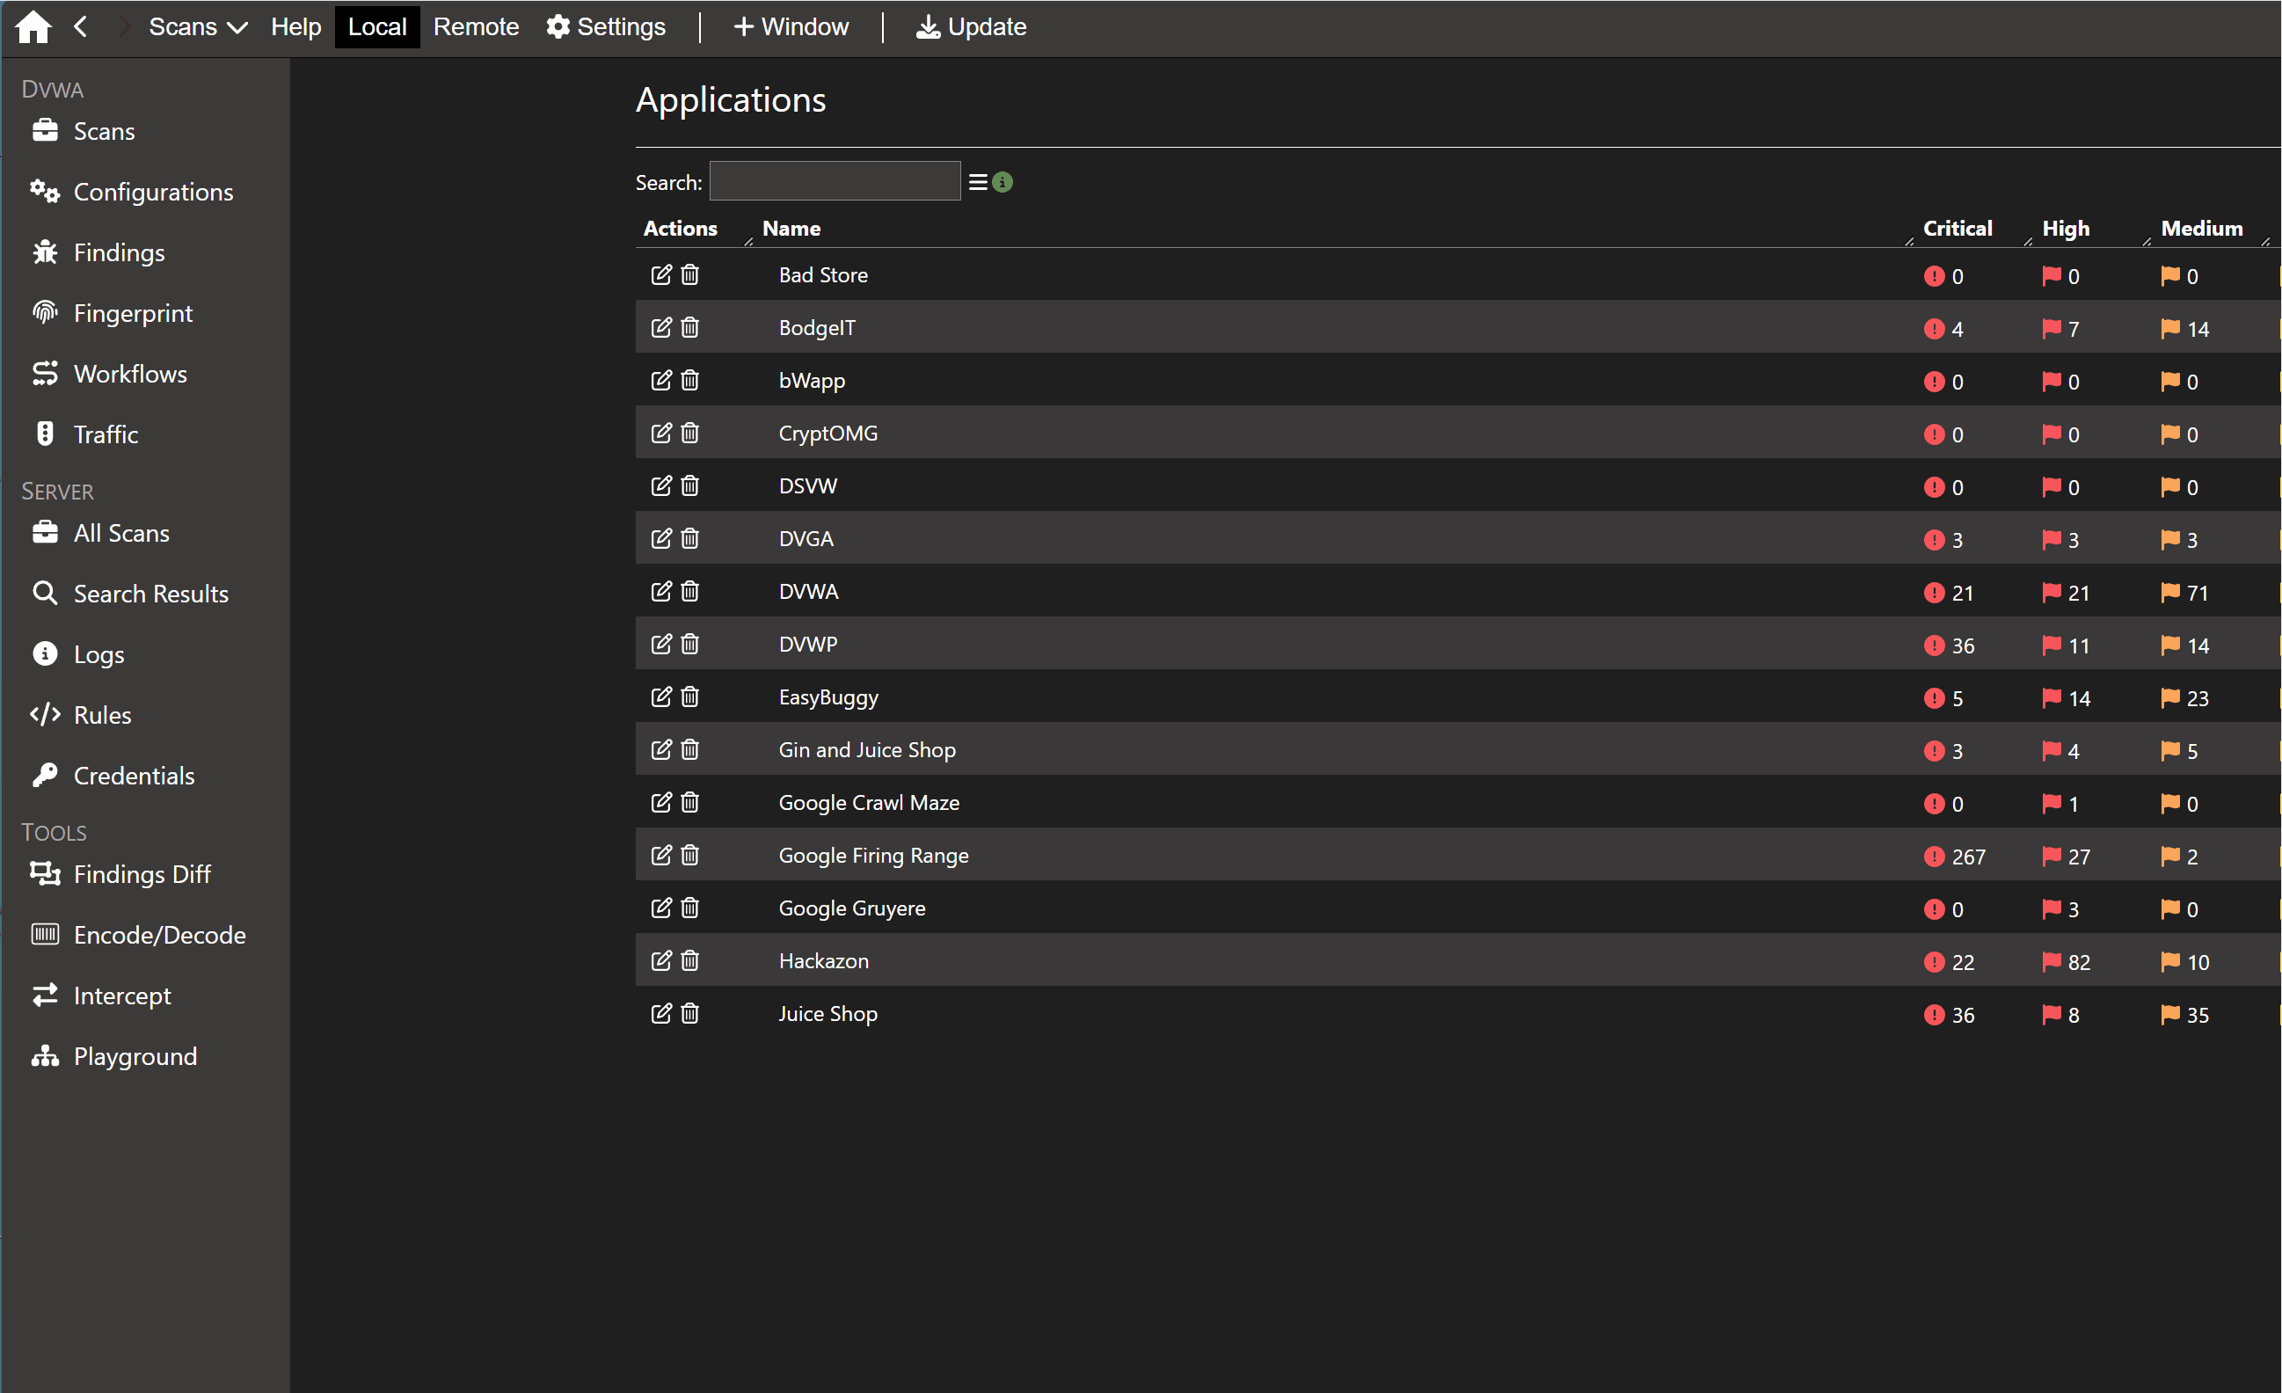Click the green info icon beside search
Screen dimensions: 2282x1393
tap(1002, 182)
